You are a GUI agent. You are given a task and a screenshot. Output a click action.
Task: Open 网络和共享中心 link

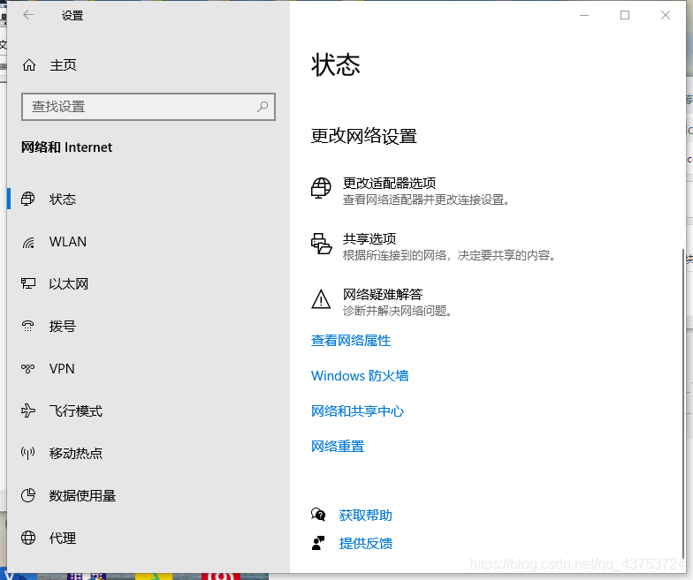pos(357,411)
